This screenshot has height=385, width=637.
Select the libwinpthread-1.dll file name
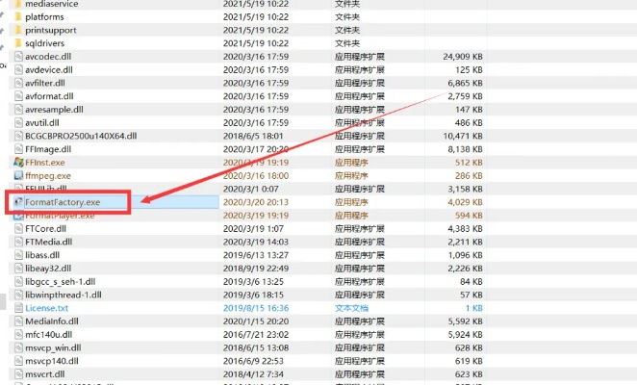[64, 295]
